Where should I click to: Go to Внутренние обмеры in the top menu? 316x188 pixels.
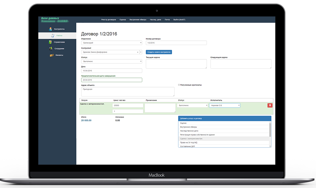pos(138,19)
